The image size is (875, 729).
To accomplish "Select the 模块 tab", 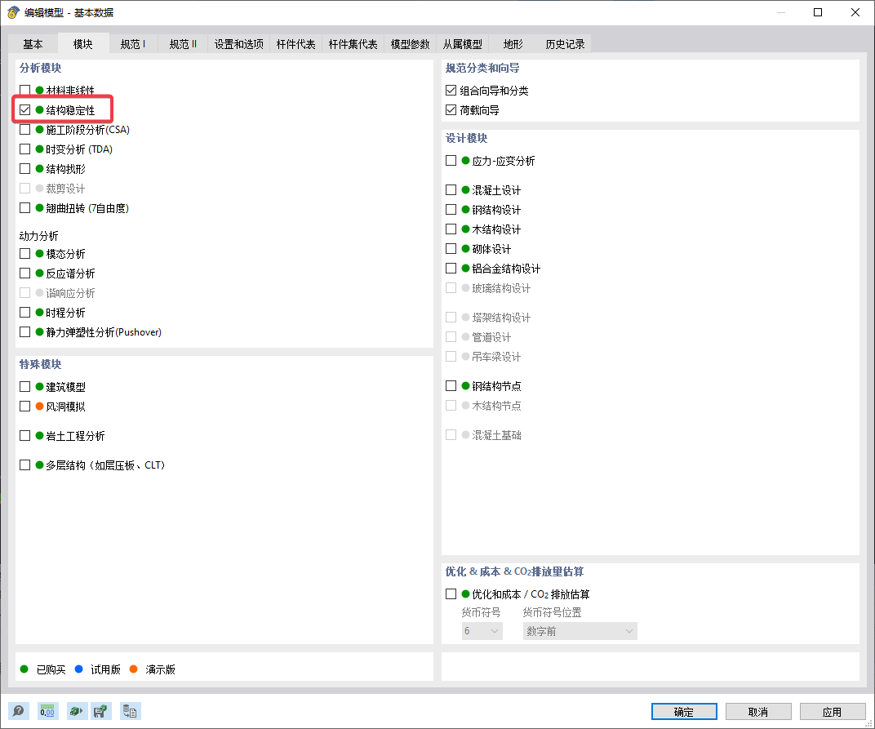I will click(x=83, y=43).
